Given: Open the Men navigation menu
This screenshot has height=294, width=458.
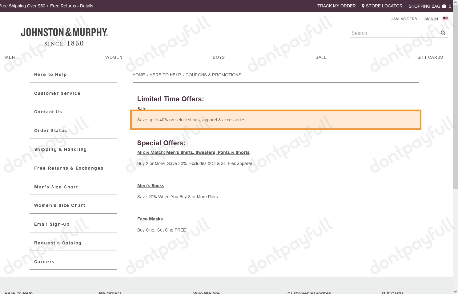Looking at the screenshot, I should [x=10, y=57].
